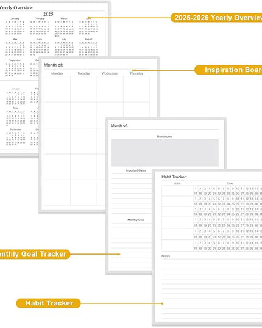This screenshot has height=328, width=262.
Task: Select the Tuesday column header
Action: tap(83, 73)
